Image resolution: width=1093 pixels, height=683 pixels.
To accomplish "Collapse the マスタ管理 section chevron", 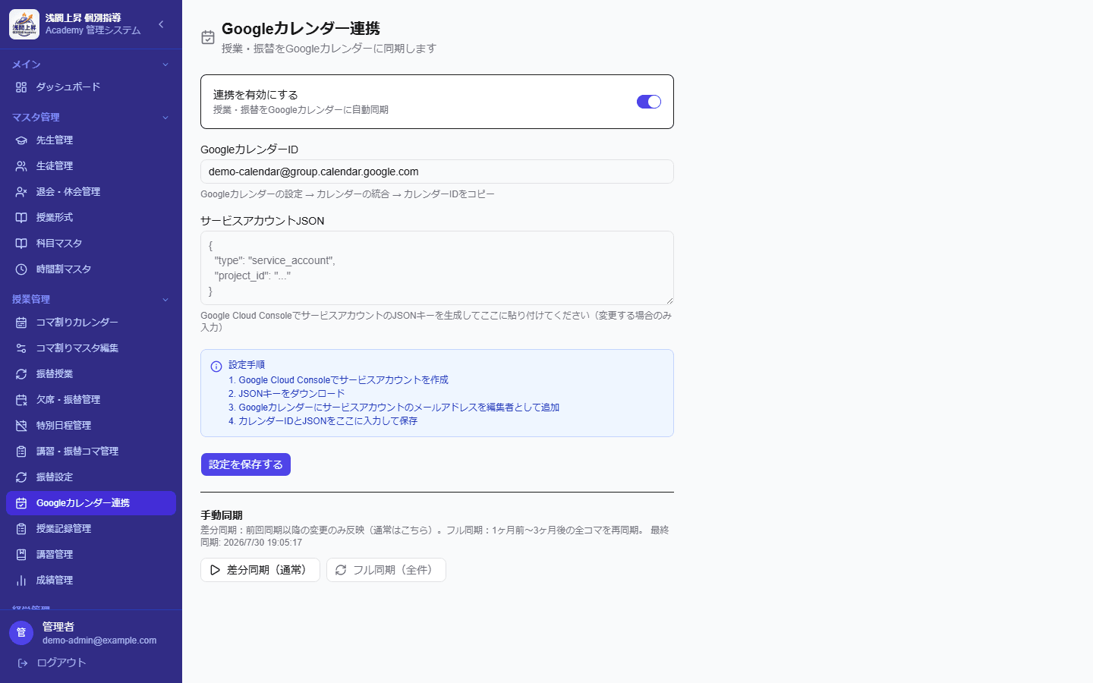I will (165, 118).
